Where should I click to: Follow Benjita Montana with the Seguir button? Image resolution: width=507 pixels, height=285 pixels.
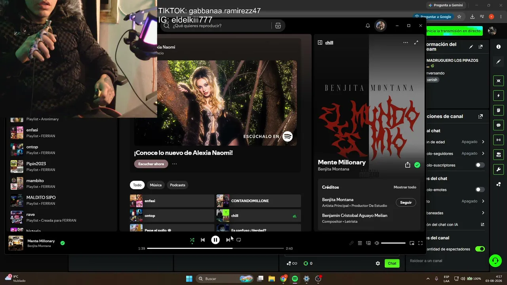tap(406, 202)
